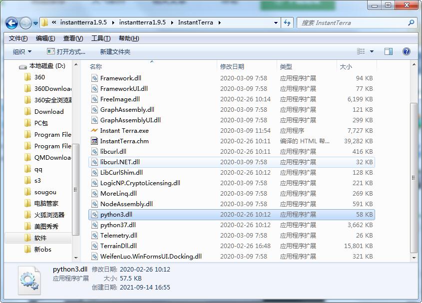
Task: Click the python37.dll file icon
Action: coord(94,225)
